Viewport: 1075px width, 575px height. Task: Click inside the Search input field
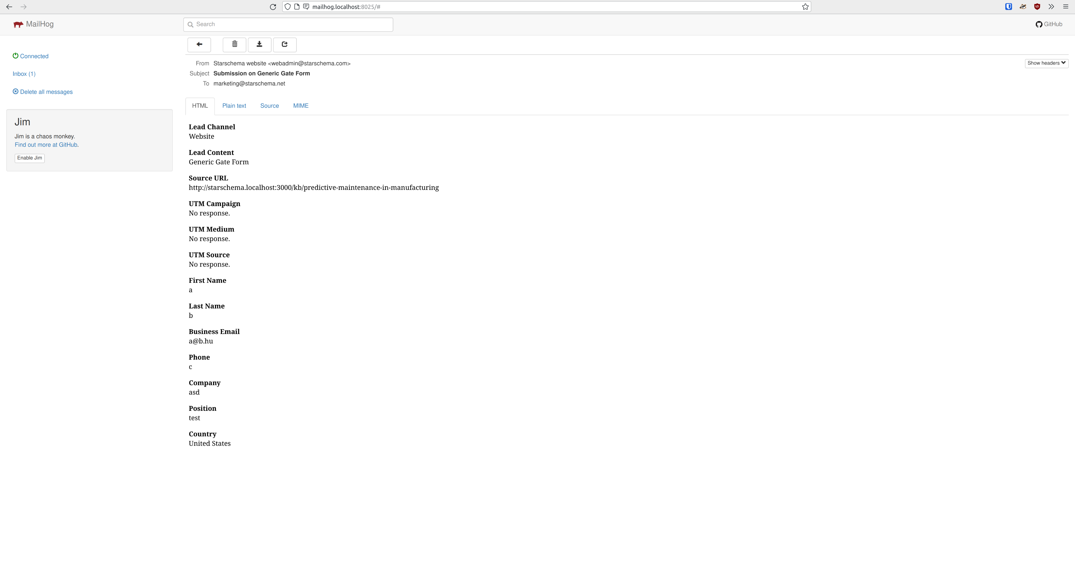point(288,24)
